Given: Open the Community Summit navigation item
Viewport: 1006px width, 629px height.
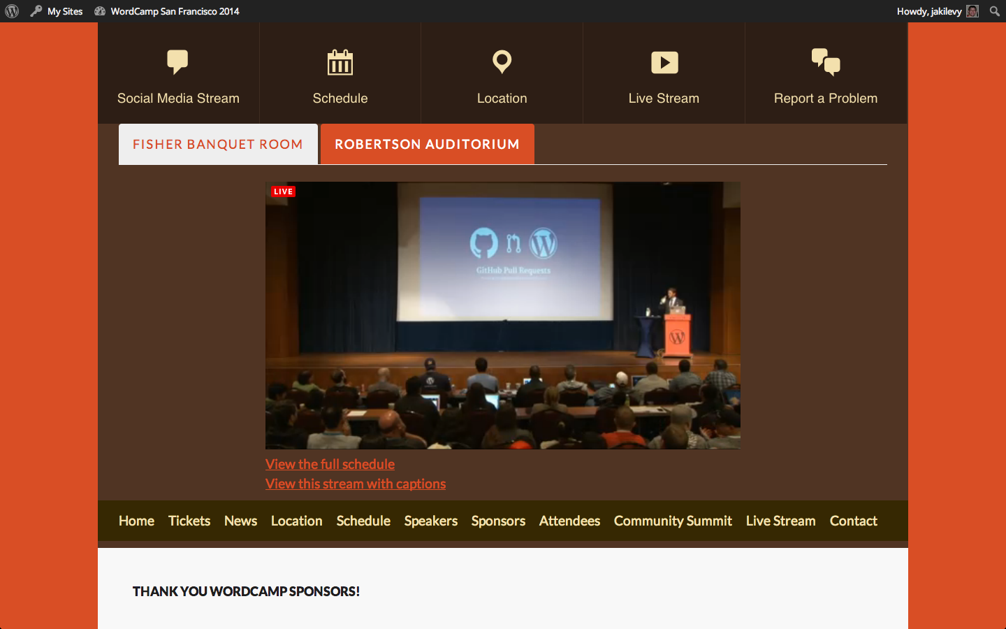Looking at the screenshot, I should pos(672,521).
